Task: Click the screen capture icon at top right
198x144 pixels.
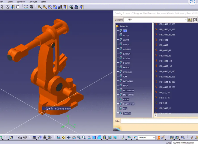Action: pos(192,2)
